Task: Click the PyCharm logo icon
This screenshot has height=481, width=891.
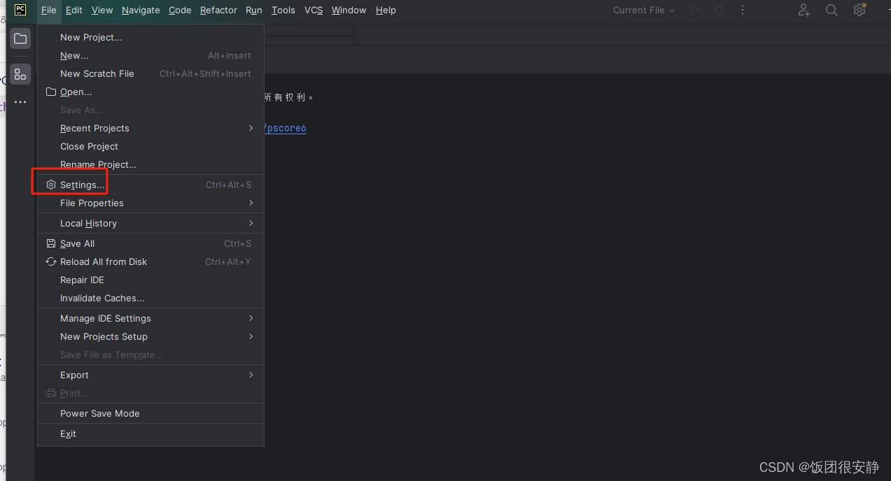Action: coord(20,10)
